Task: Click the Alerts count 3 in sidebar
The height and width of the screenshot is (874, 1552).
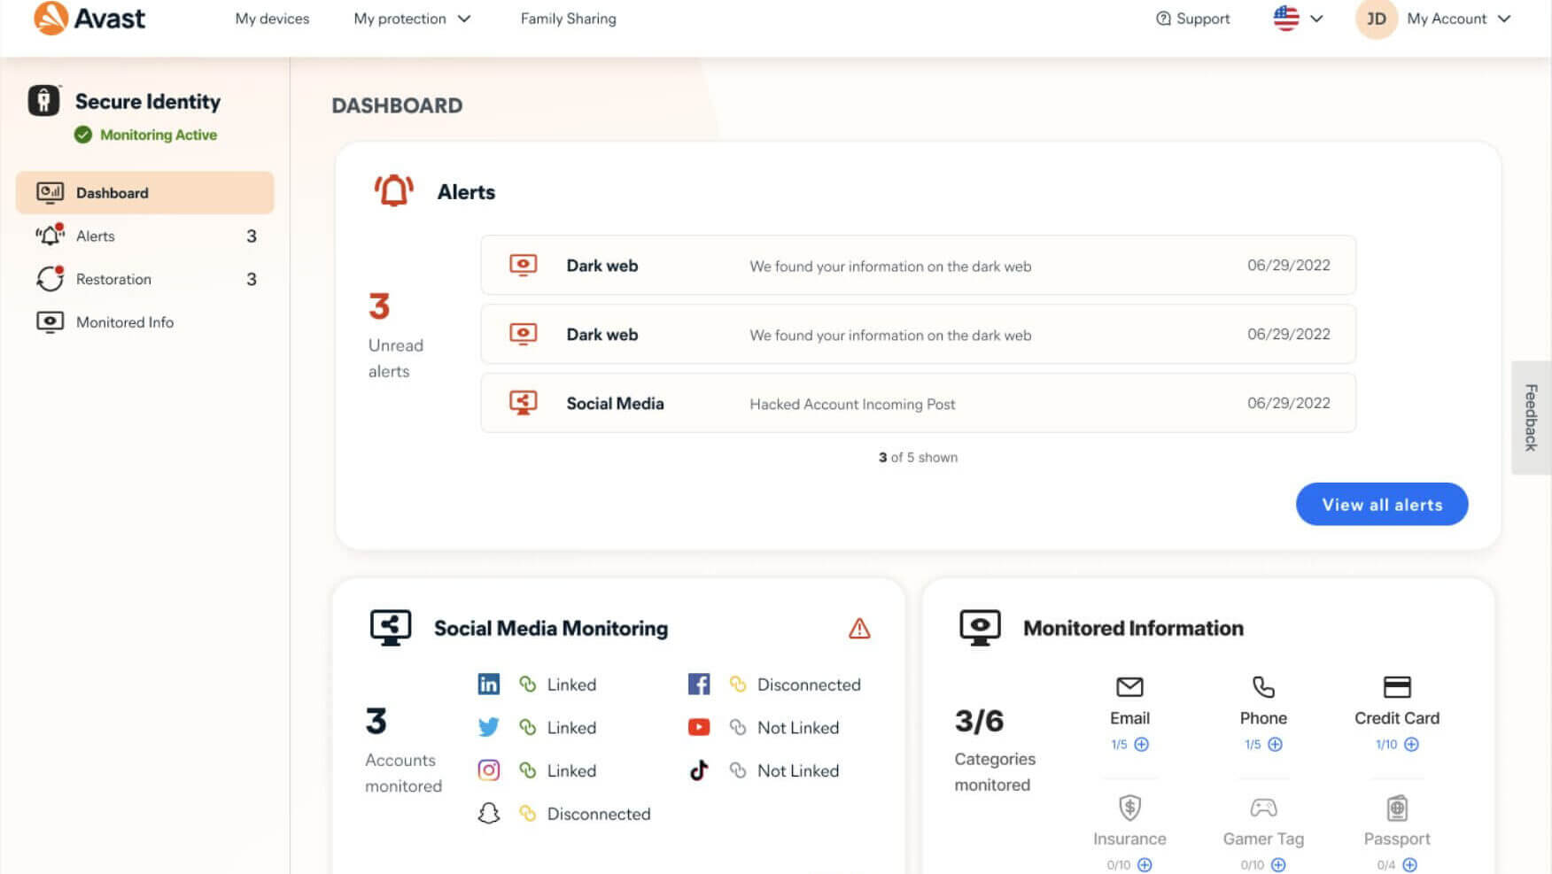Action: tap(252, 236)
